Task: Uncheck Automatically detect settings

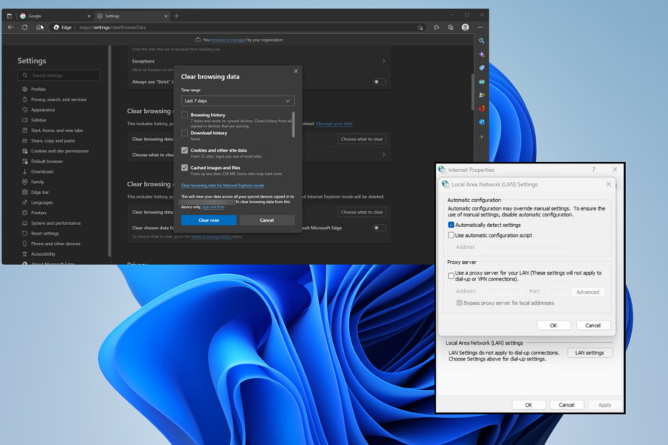Action: (451, 225)
